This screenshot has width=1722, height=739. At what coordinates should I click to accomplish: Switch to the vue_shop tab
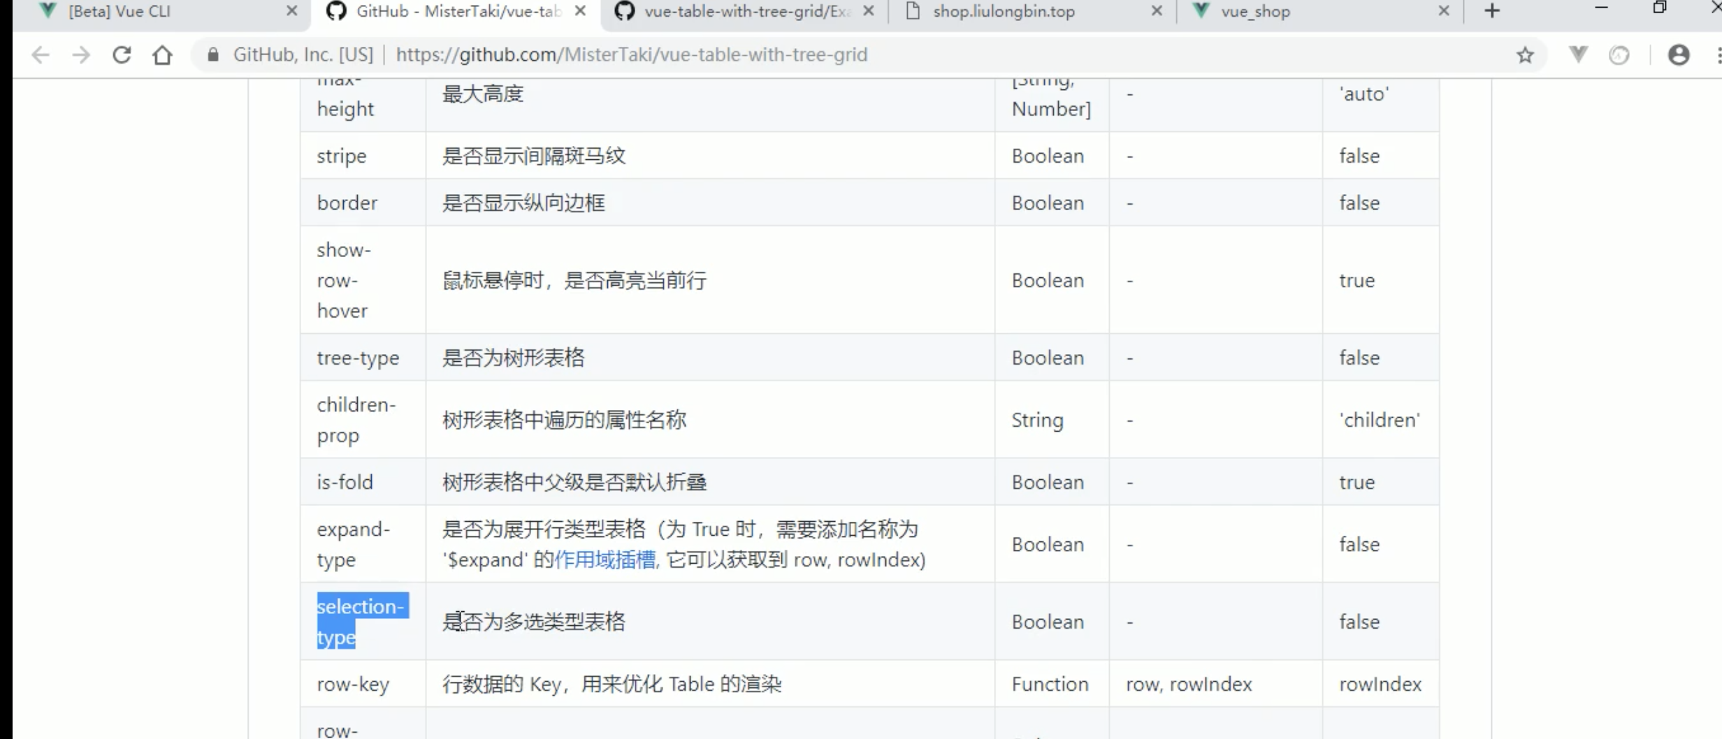(x=1321, y=12)
